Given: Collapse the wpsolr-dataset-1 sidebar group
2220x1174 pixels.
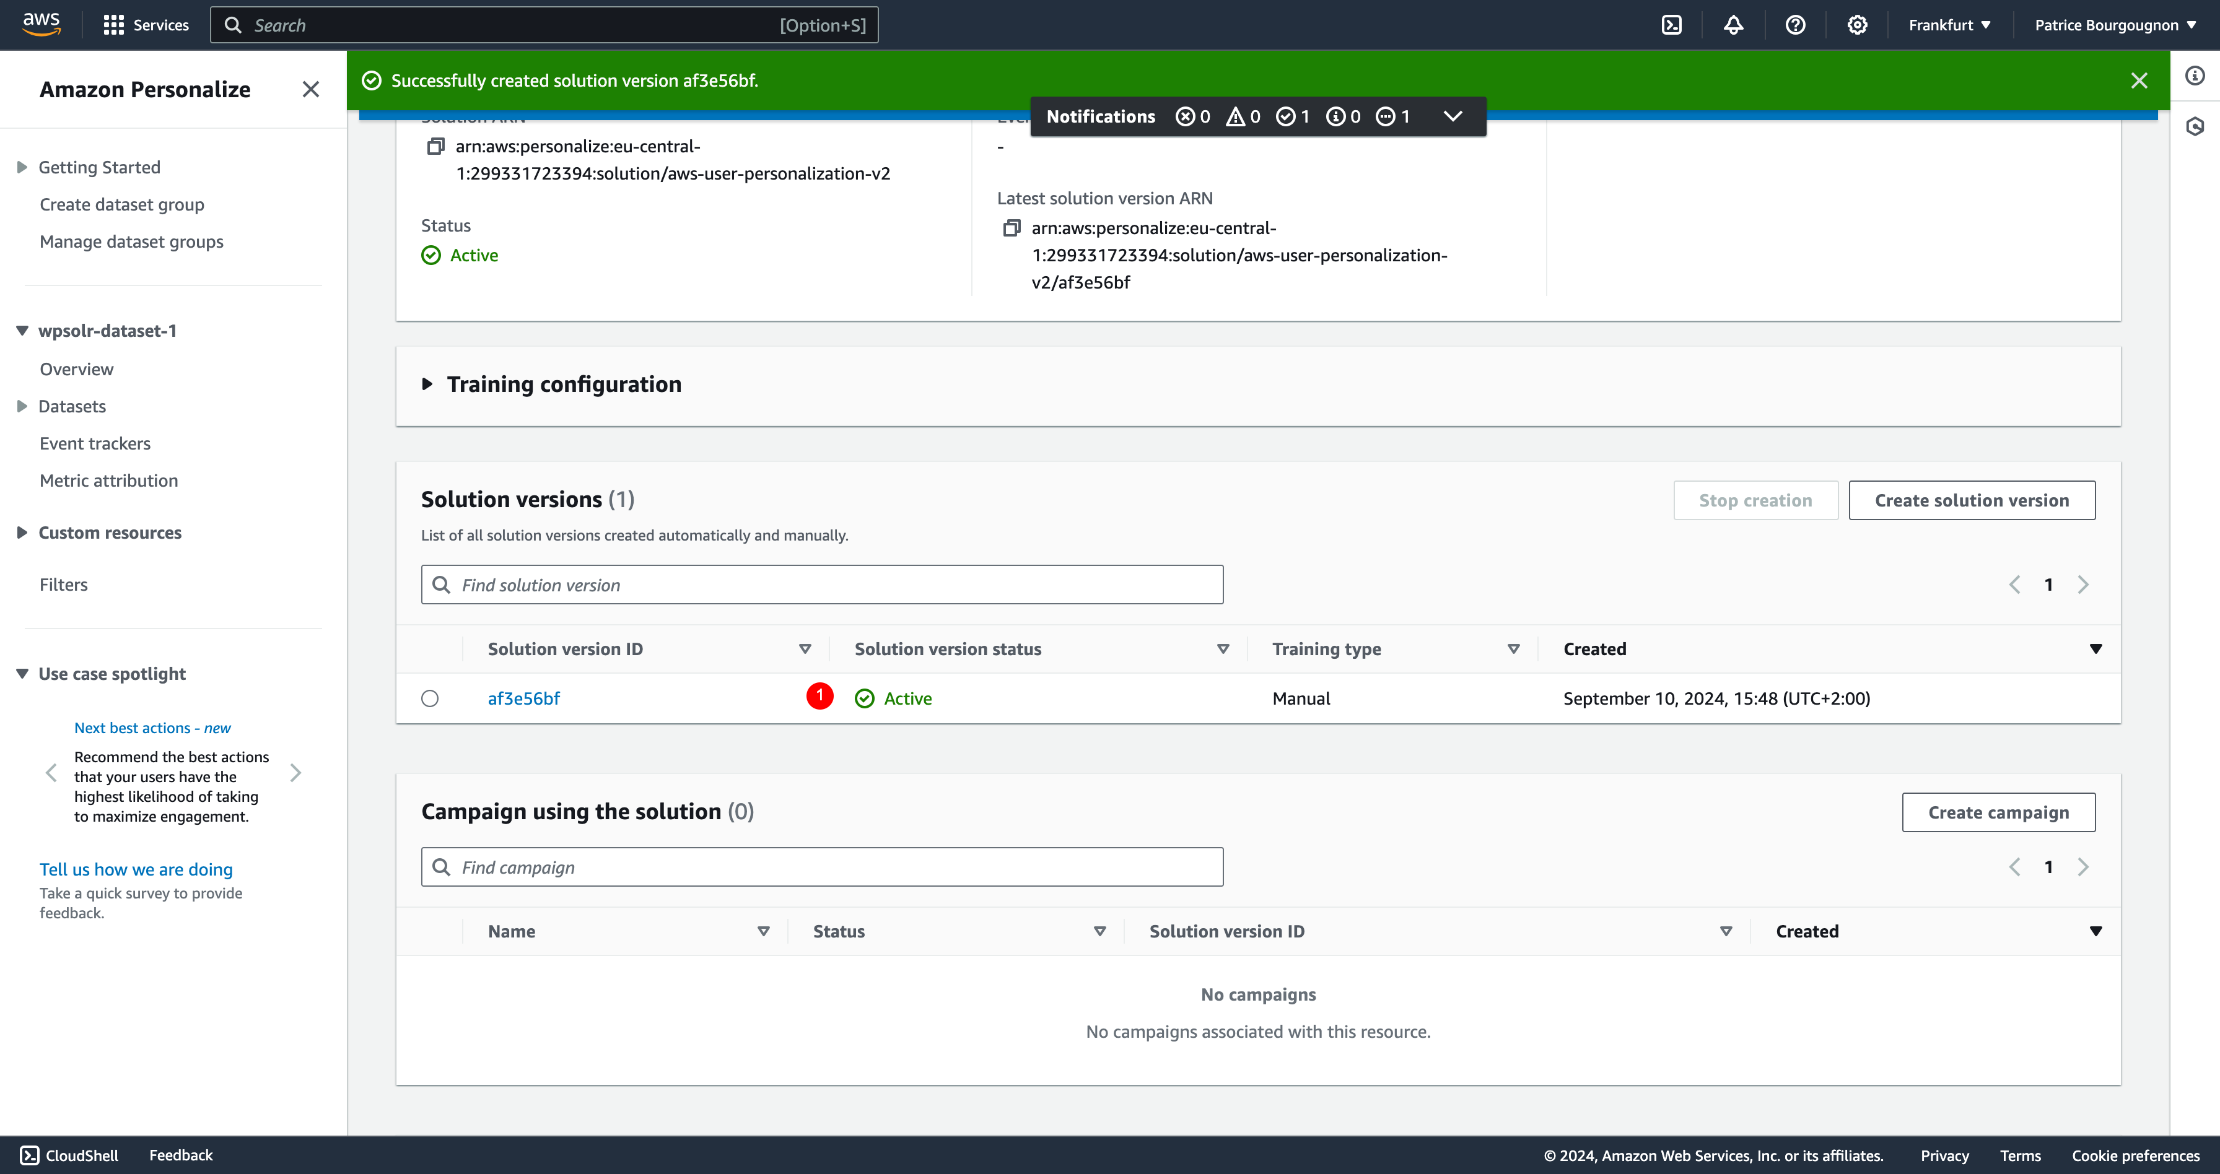Looking at the screenshot, I should point(22,331).
